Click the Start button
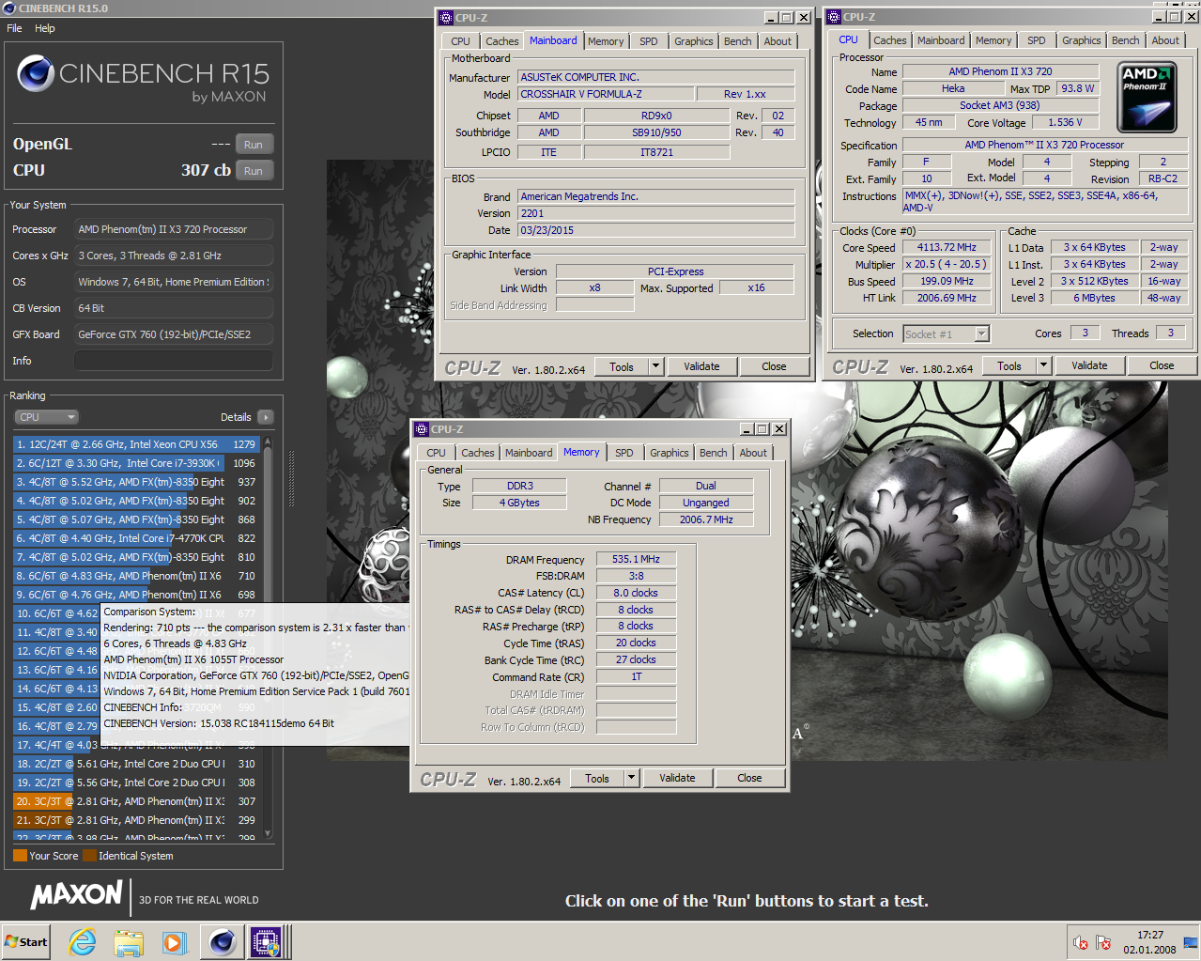The width and height of the screenshot is (1201, 961). pyautogui.click(x=26, y=941)
